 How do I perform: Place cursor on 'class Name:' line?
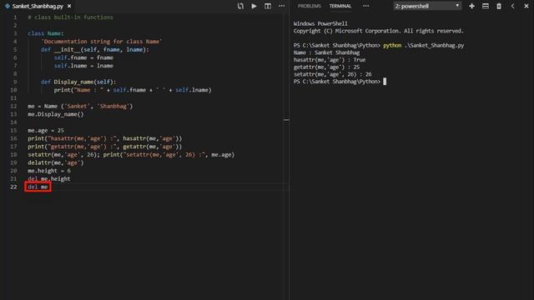46,33
